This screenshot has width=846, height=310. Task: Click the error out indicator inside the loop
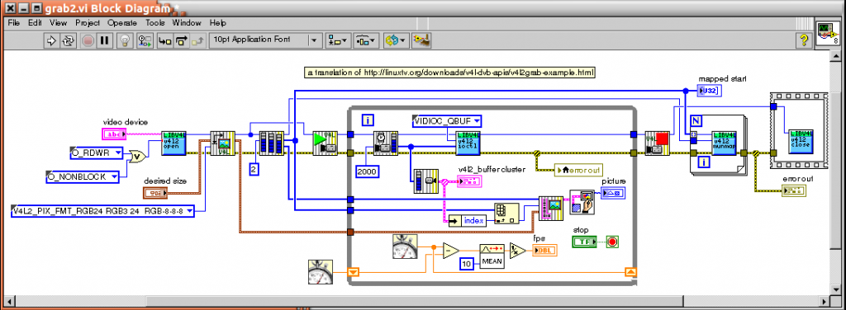[x=578, y=170]
